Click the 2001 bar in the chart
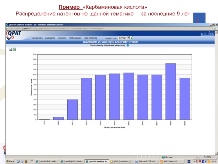 click(x=72, y=109)
